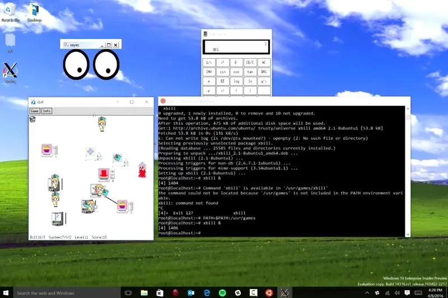This screenshot has height=298, width=448.
Task: Click the trash bucket icon in xbill
Action: pyautogui.click(x=32, y=119)
